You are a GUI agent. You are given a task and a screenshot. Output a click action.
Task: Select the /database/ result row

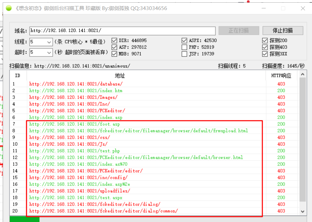click(153, 84)
